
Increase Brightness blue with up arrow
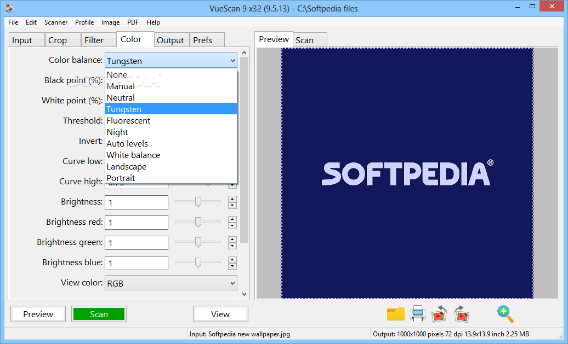click(232, 259)
